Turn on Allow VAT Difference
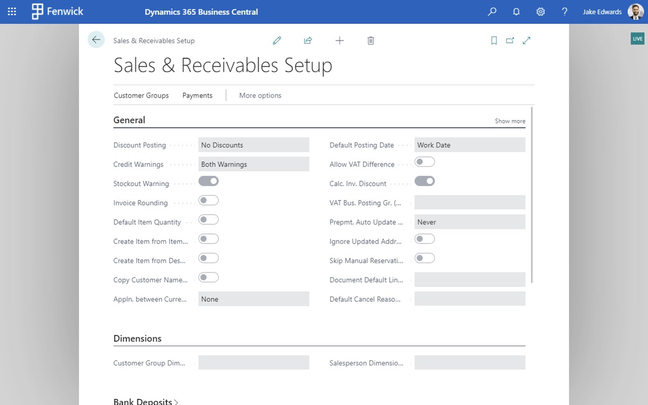Screen dimensions: 648x405 [x=425, y=161]
